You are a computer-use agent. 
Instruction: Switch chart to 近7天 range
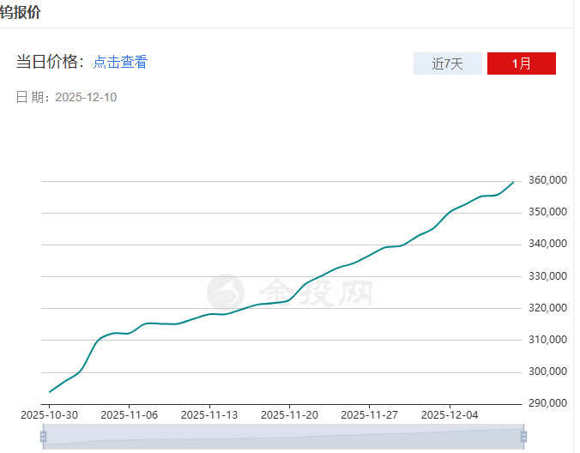[x=448, y=63]
